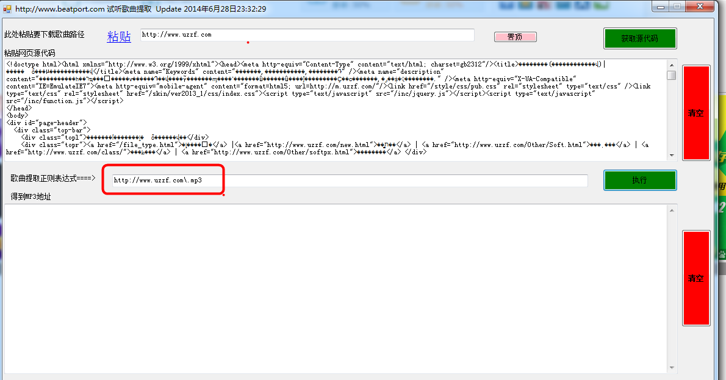Click the 歌曲提取正则表达式====> label
Viewport: 726px width, 380px height.
point(53,178)
